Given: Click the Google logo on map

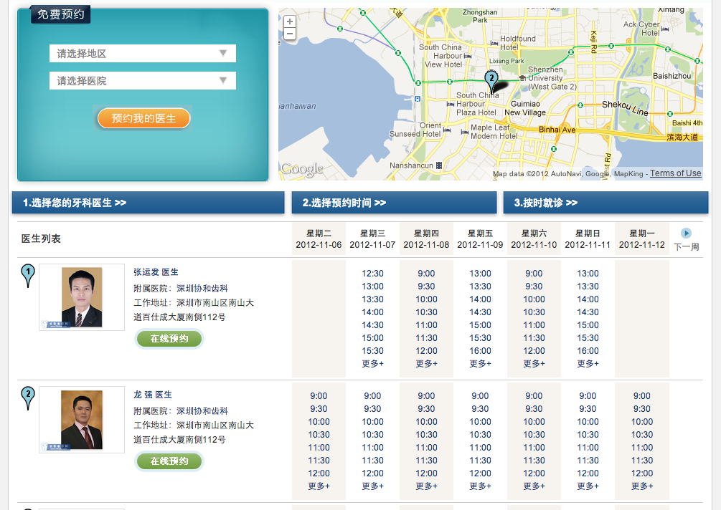Looking at the screenshot, I should click(x=302, y=169).
